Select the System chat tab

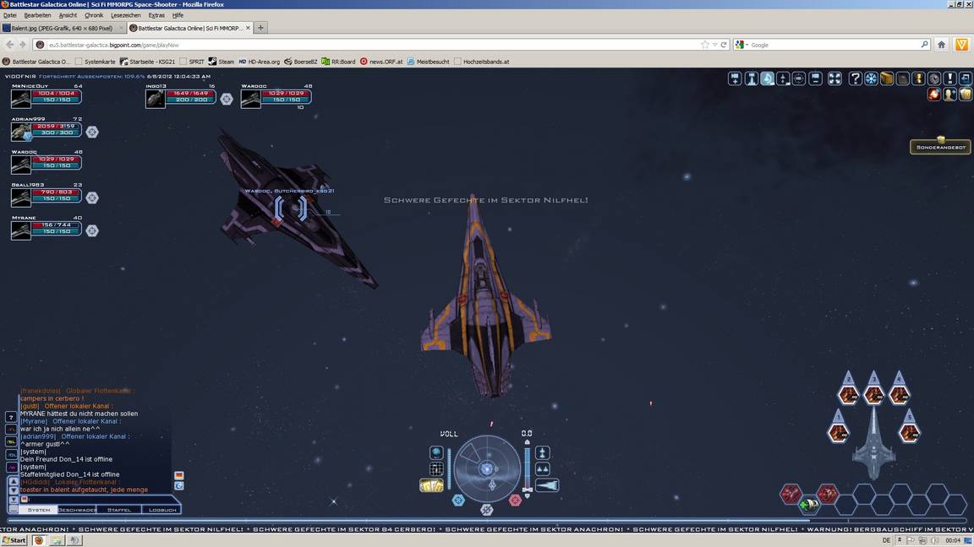(x=39, y=510)
